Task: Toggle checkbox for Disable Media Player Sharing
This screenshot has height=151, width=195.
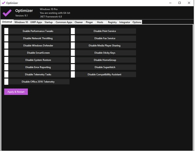Action: pos(73,45)
